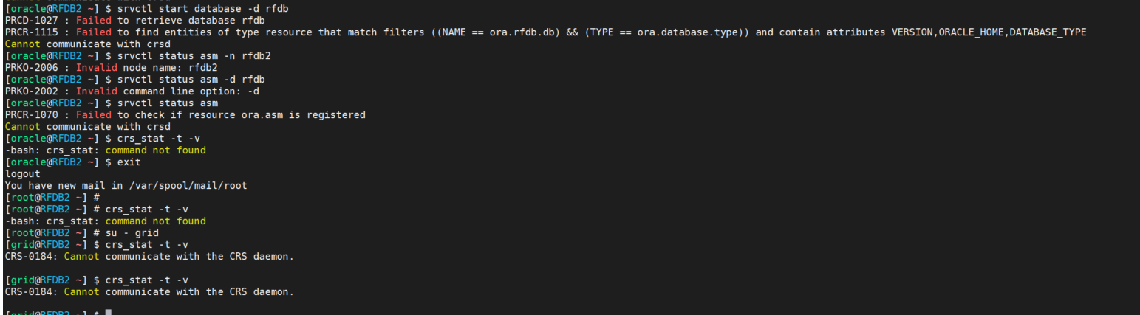Click the 'logout' output line
This screenshot has height=315, width=1140.
point(22,174)
